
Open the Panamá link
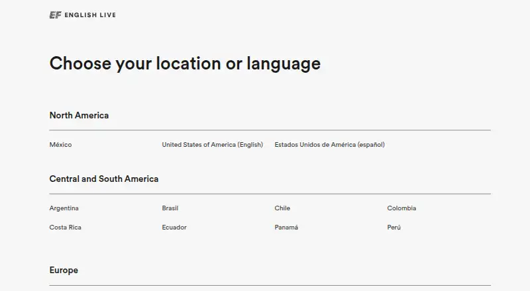(x=286, y=228)
